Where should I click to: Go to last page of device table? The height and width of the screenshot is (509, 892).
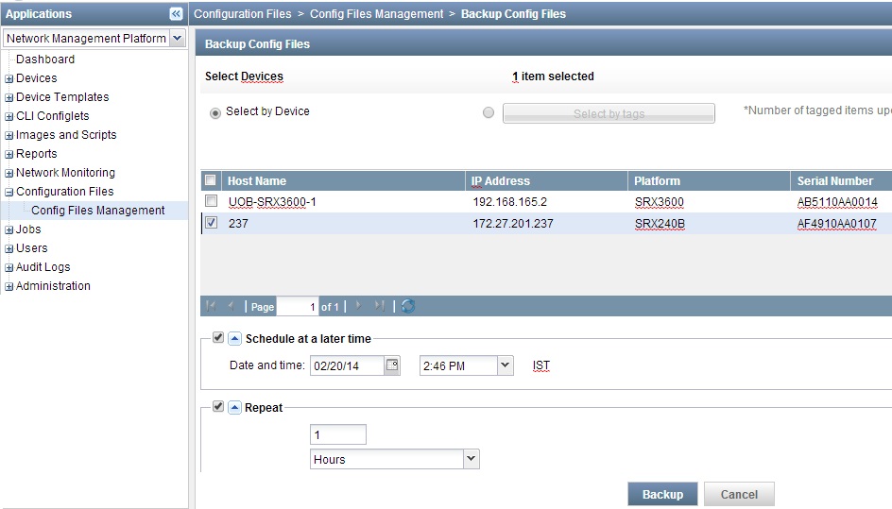click(x=380, y=306)
